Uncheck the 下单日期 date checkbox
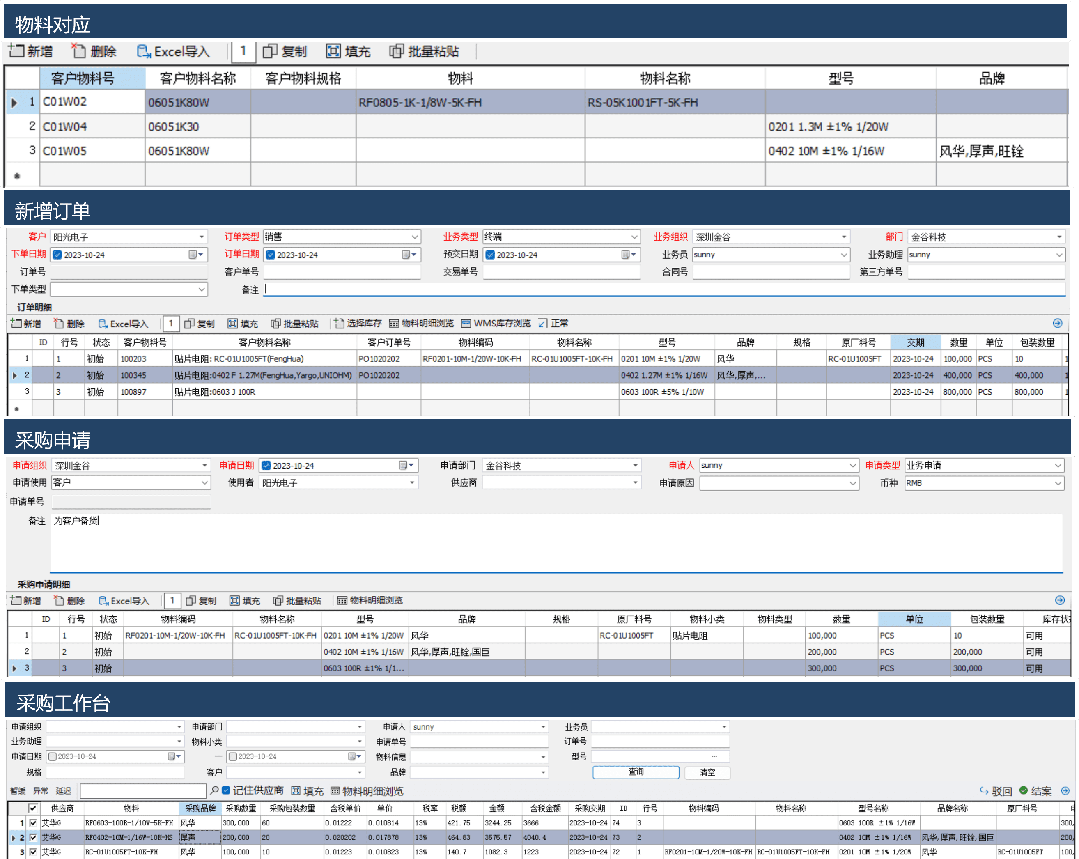This screenshot has height=859, width=1079. coord(57,255)
